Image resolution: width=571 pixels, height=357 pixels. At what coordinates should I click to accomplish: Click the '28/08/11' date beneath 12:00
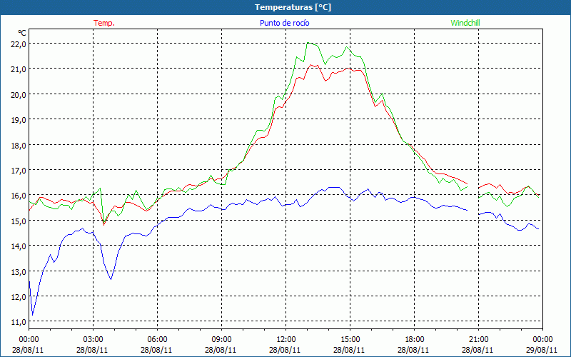[x=285, y=350]
